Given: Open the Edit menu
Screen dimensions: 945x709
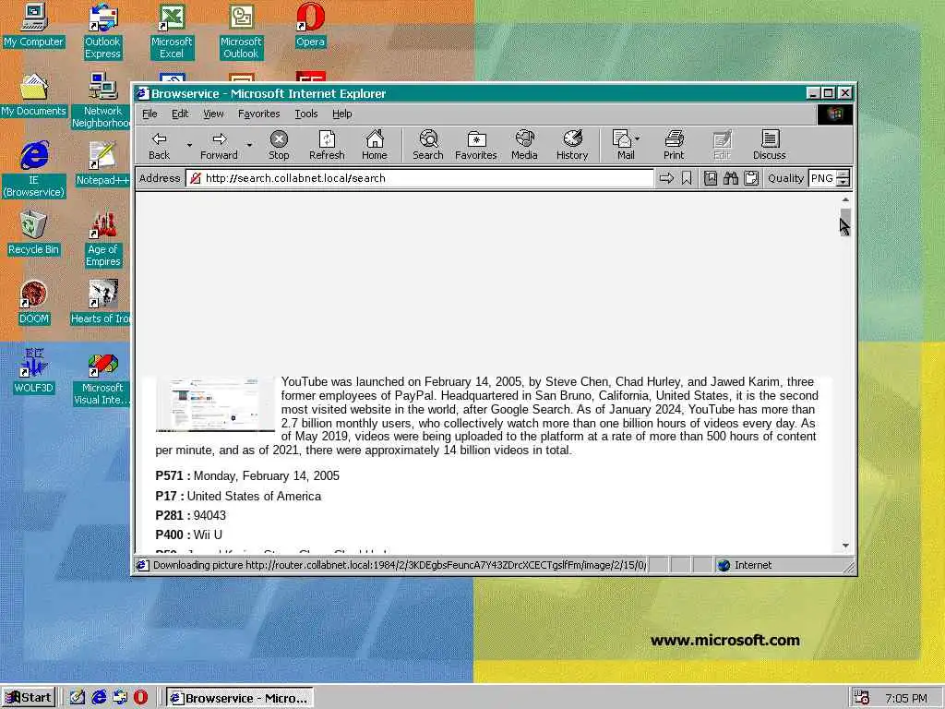Looking at the screenshot, I should pos(180,114).
